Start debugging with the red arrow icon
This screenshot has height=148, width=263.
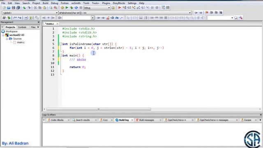point(120,8)
